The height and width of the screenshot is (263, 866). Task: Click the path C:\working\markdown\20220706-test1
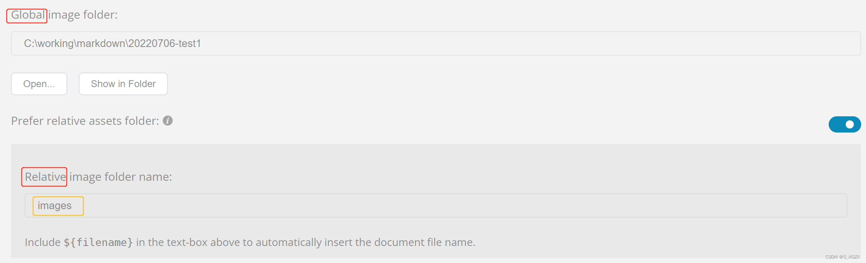[x=113, y=43]
